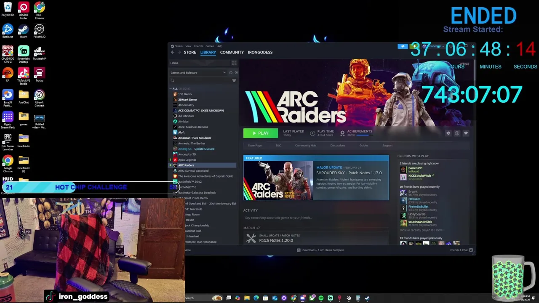Switch library to grid collections view
The width and height of the screenshot is (539, 303).
[234, 63]
